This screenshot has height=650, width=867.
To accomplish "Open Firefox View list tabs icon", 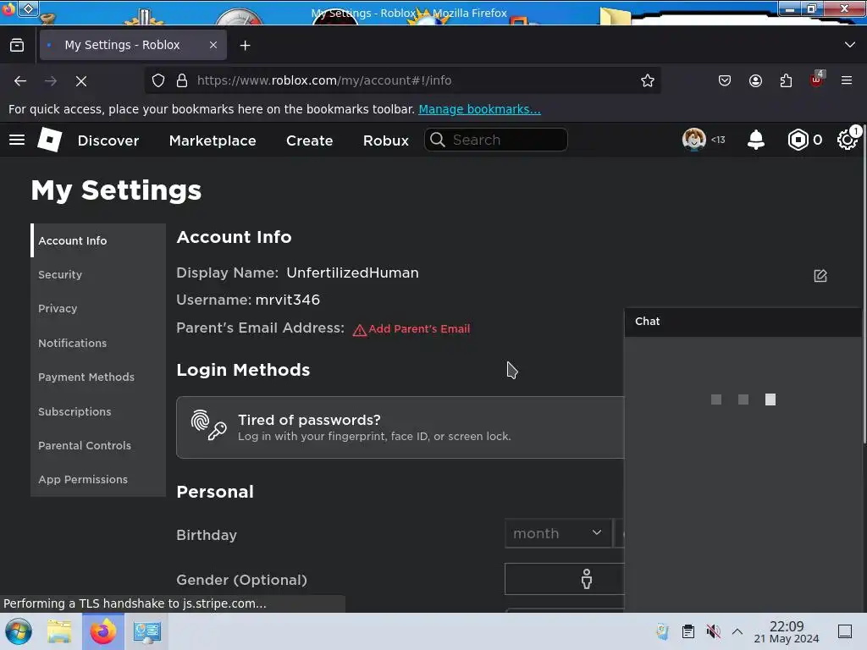I will coord(17,45).
